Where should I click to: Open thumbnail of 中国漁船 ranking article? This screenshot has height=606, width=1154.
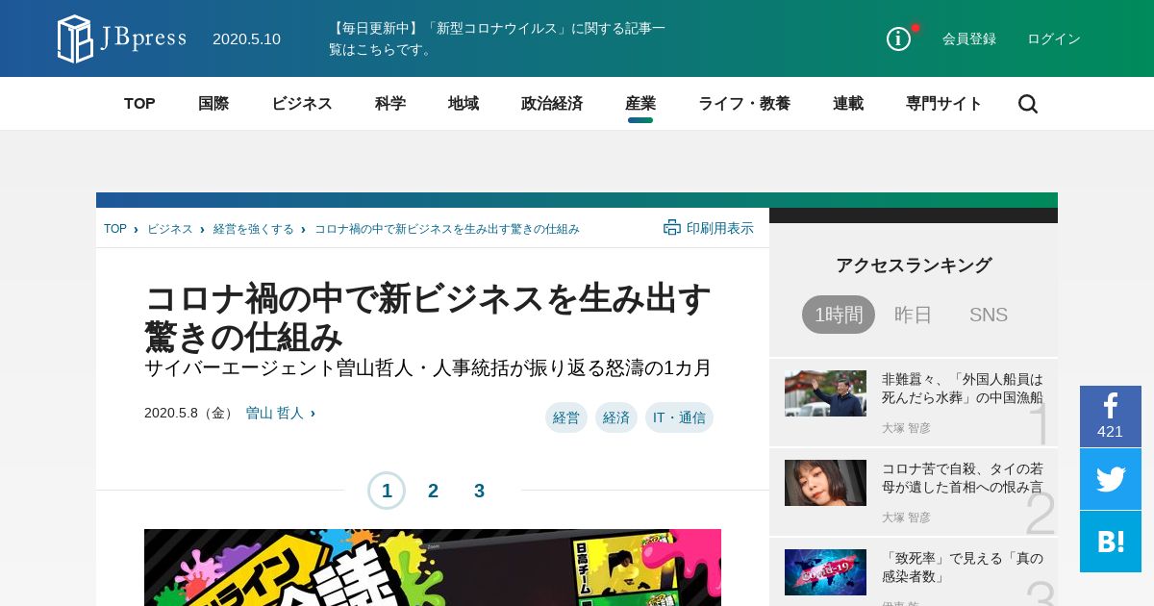825,393
